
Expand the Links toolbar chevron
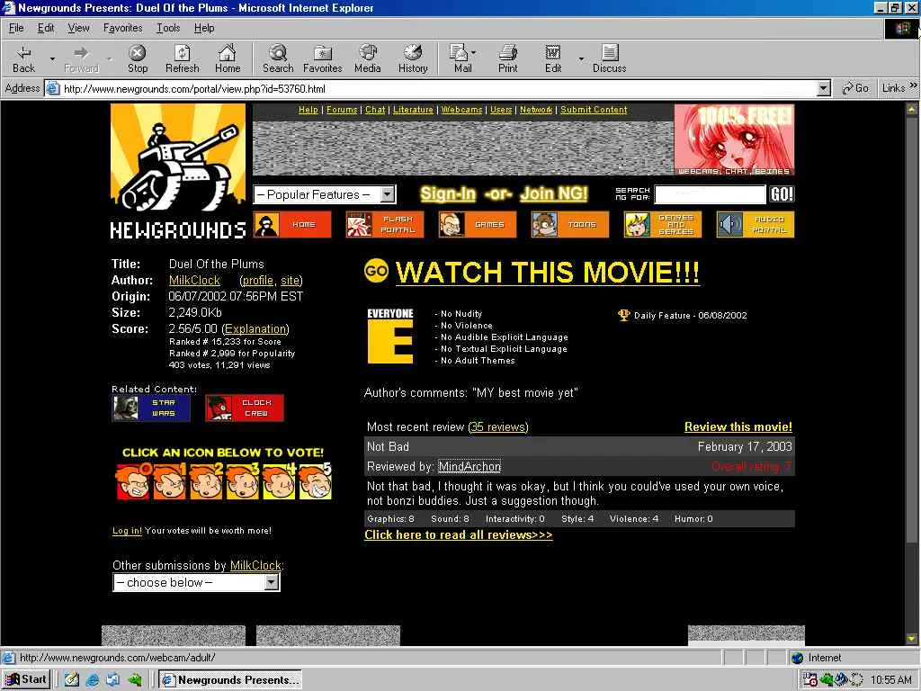tap(914, 86)
